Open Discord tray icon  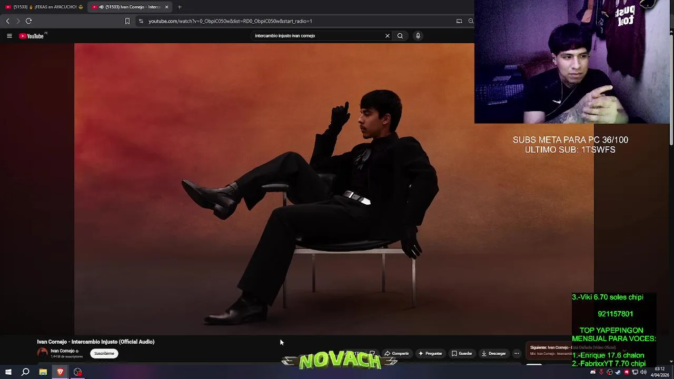click(x=593, y=372)
